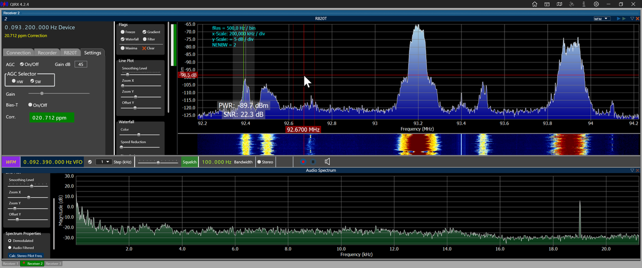642x268 pixels.
Task: Close the Audio Spectrum with orange X
Action: 637,170
